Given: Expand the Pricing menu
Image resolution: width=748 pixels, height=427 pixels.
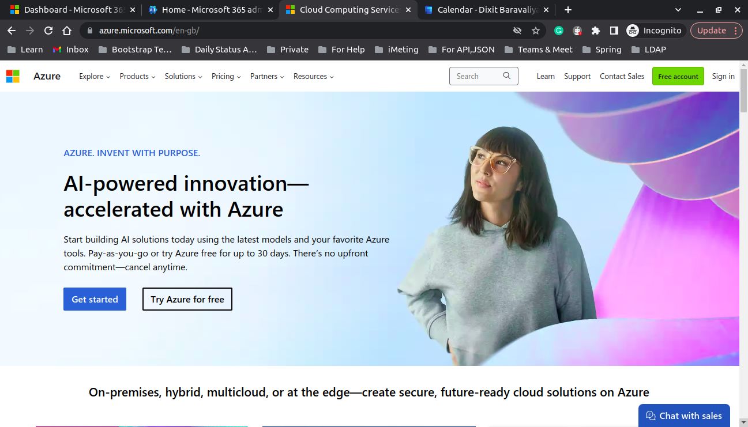Looking at the screenshot, I should point(226,76).
